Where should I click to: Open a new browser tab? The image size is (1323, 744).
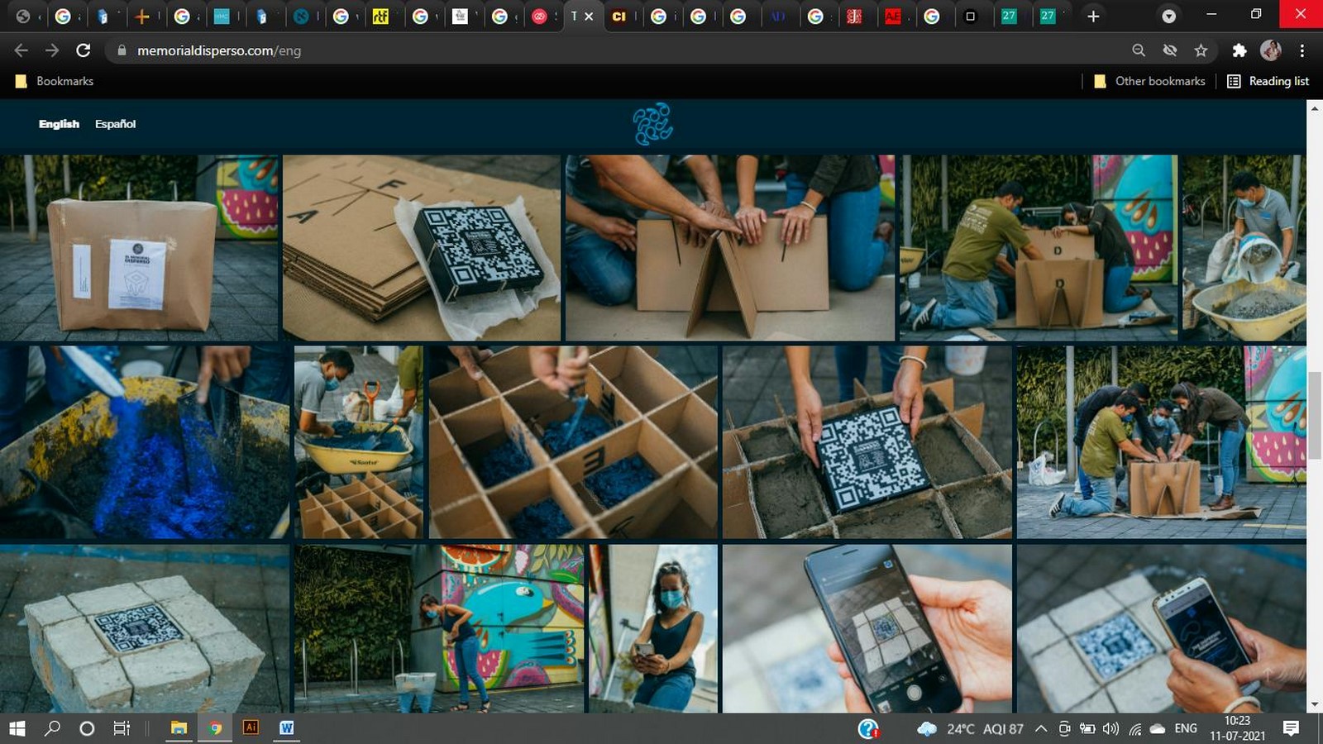click(1093, 16)
